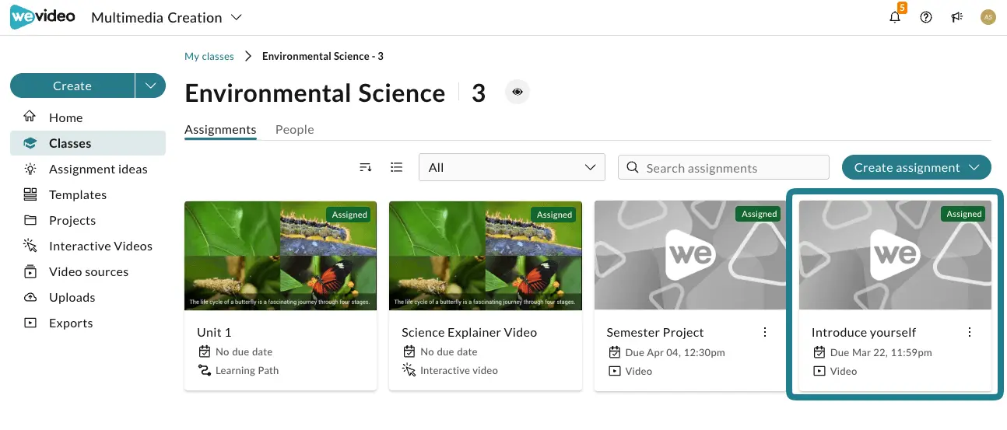The height and width of the screenshot is (430, 1007).
Task: Click the Projects folder icon
Action: (30, 220)
